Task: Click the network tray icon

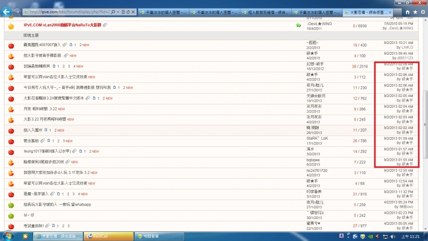Action: 385,237
